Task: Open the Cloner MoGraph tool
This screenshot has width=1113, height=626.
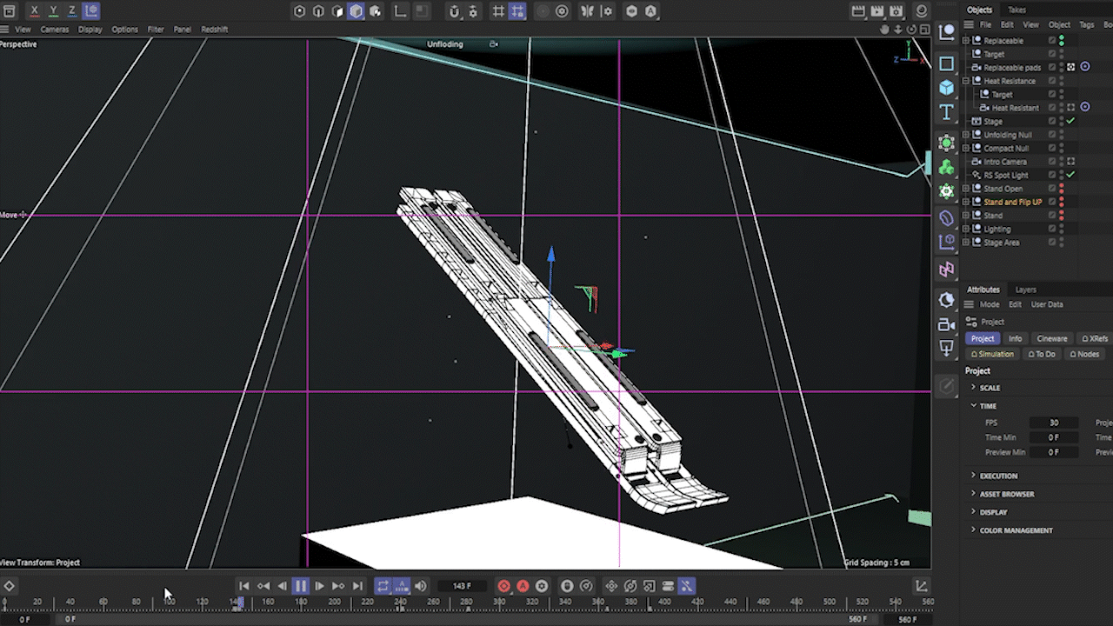Action: tap(947, 166)
